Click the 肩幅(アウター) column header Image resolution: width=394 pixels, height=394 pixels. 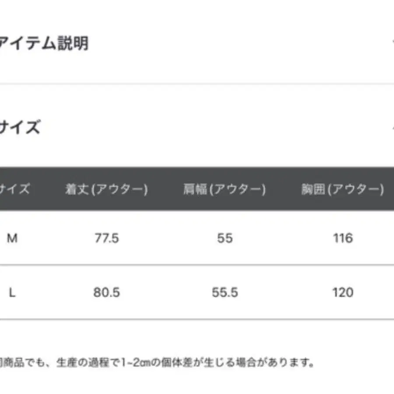225,189
